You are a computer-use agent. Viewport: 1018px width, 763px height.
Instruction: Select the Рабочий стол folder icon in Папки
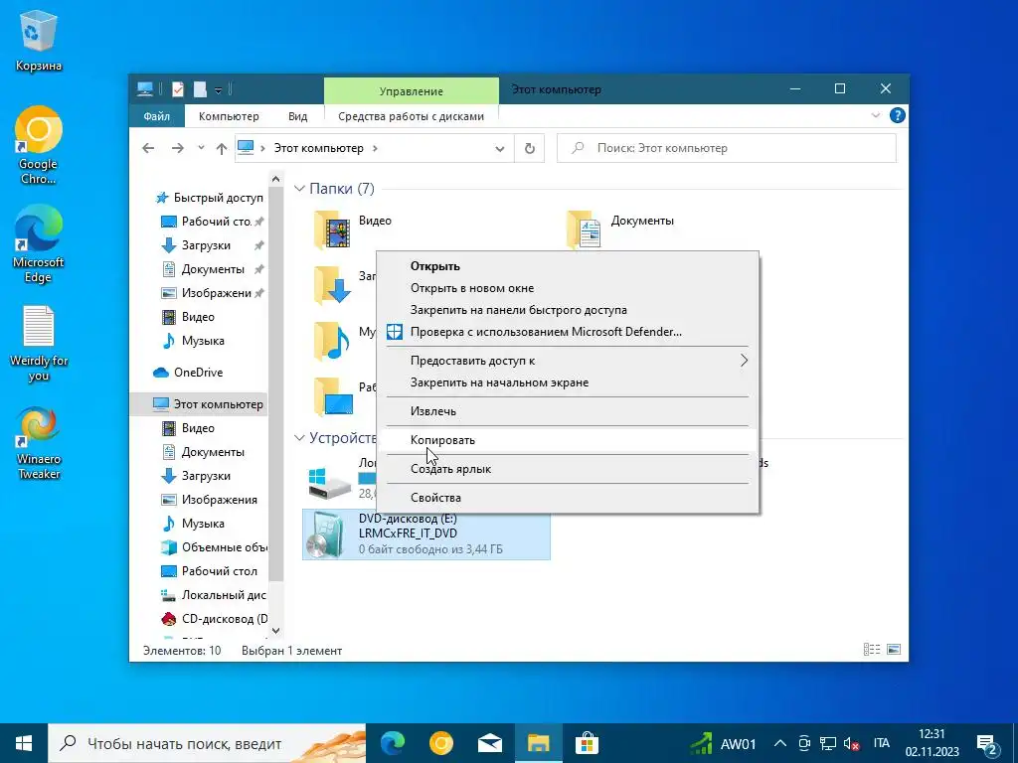(x=334, y=396)
